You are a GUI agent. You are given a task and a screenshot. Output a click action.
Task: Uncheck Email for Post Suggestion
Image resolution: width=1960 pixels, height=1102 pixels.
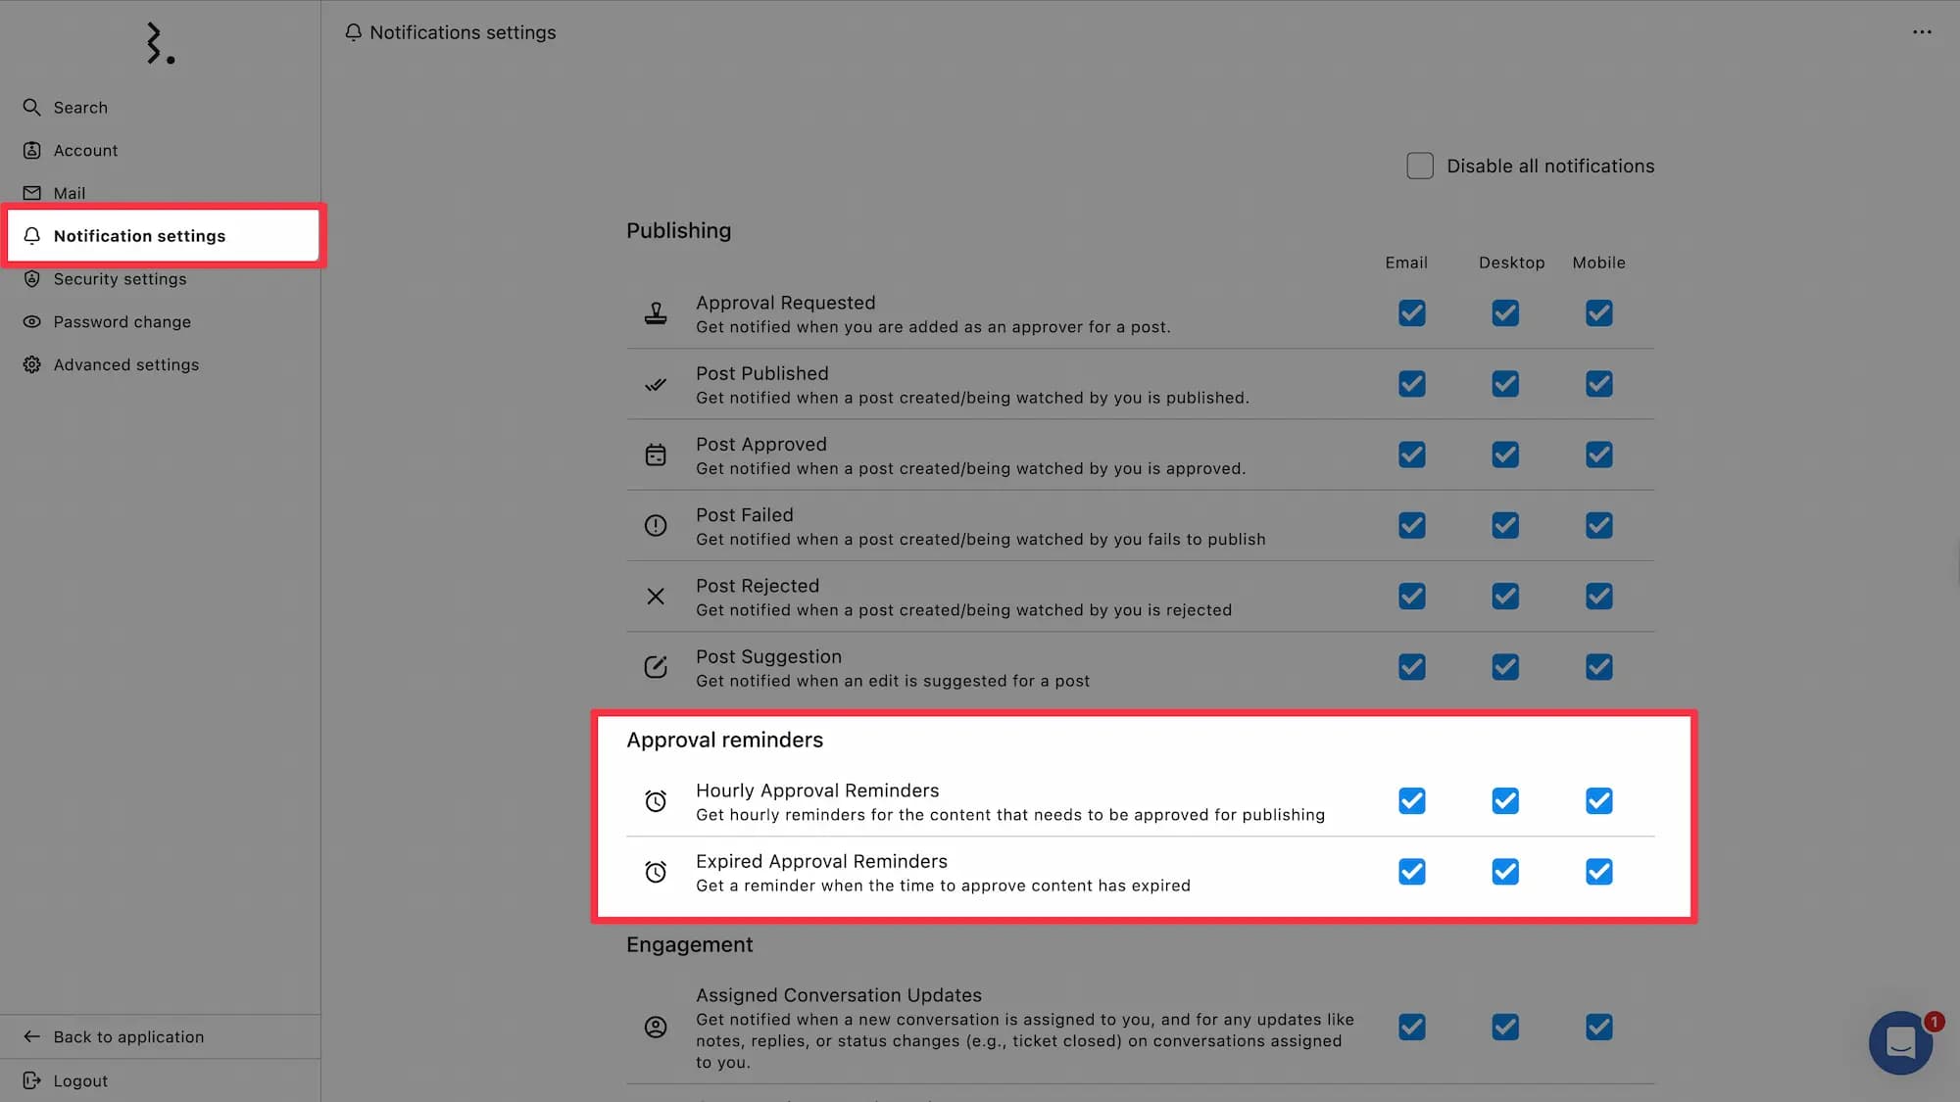click(x=1412, y=667)
